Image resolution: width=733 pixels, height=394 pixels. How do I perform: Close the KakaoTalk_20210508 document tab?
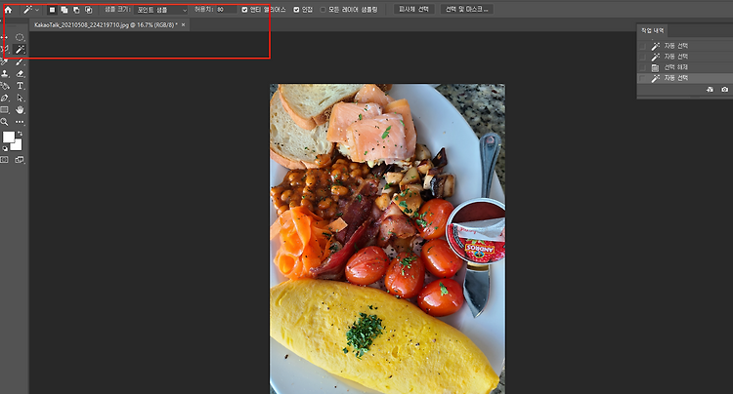[184, 24]
